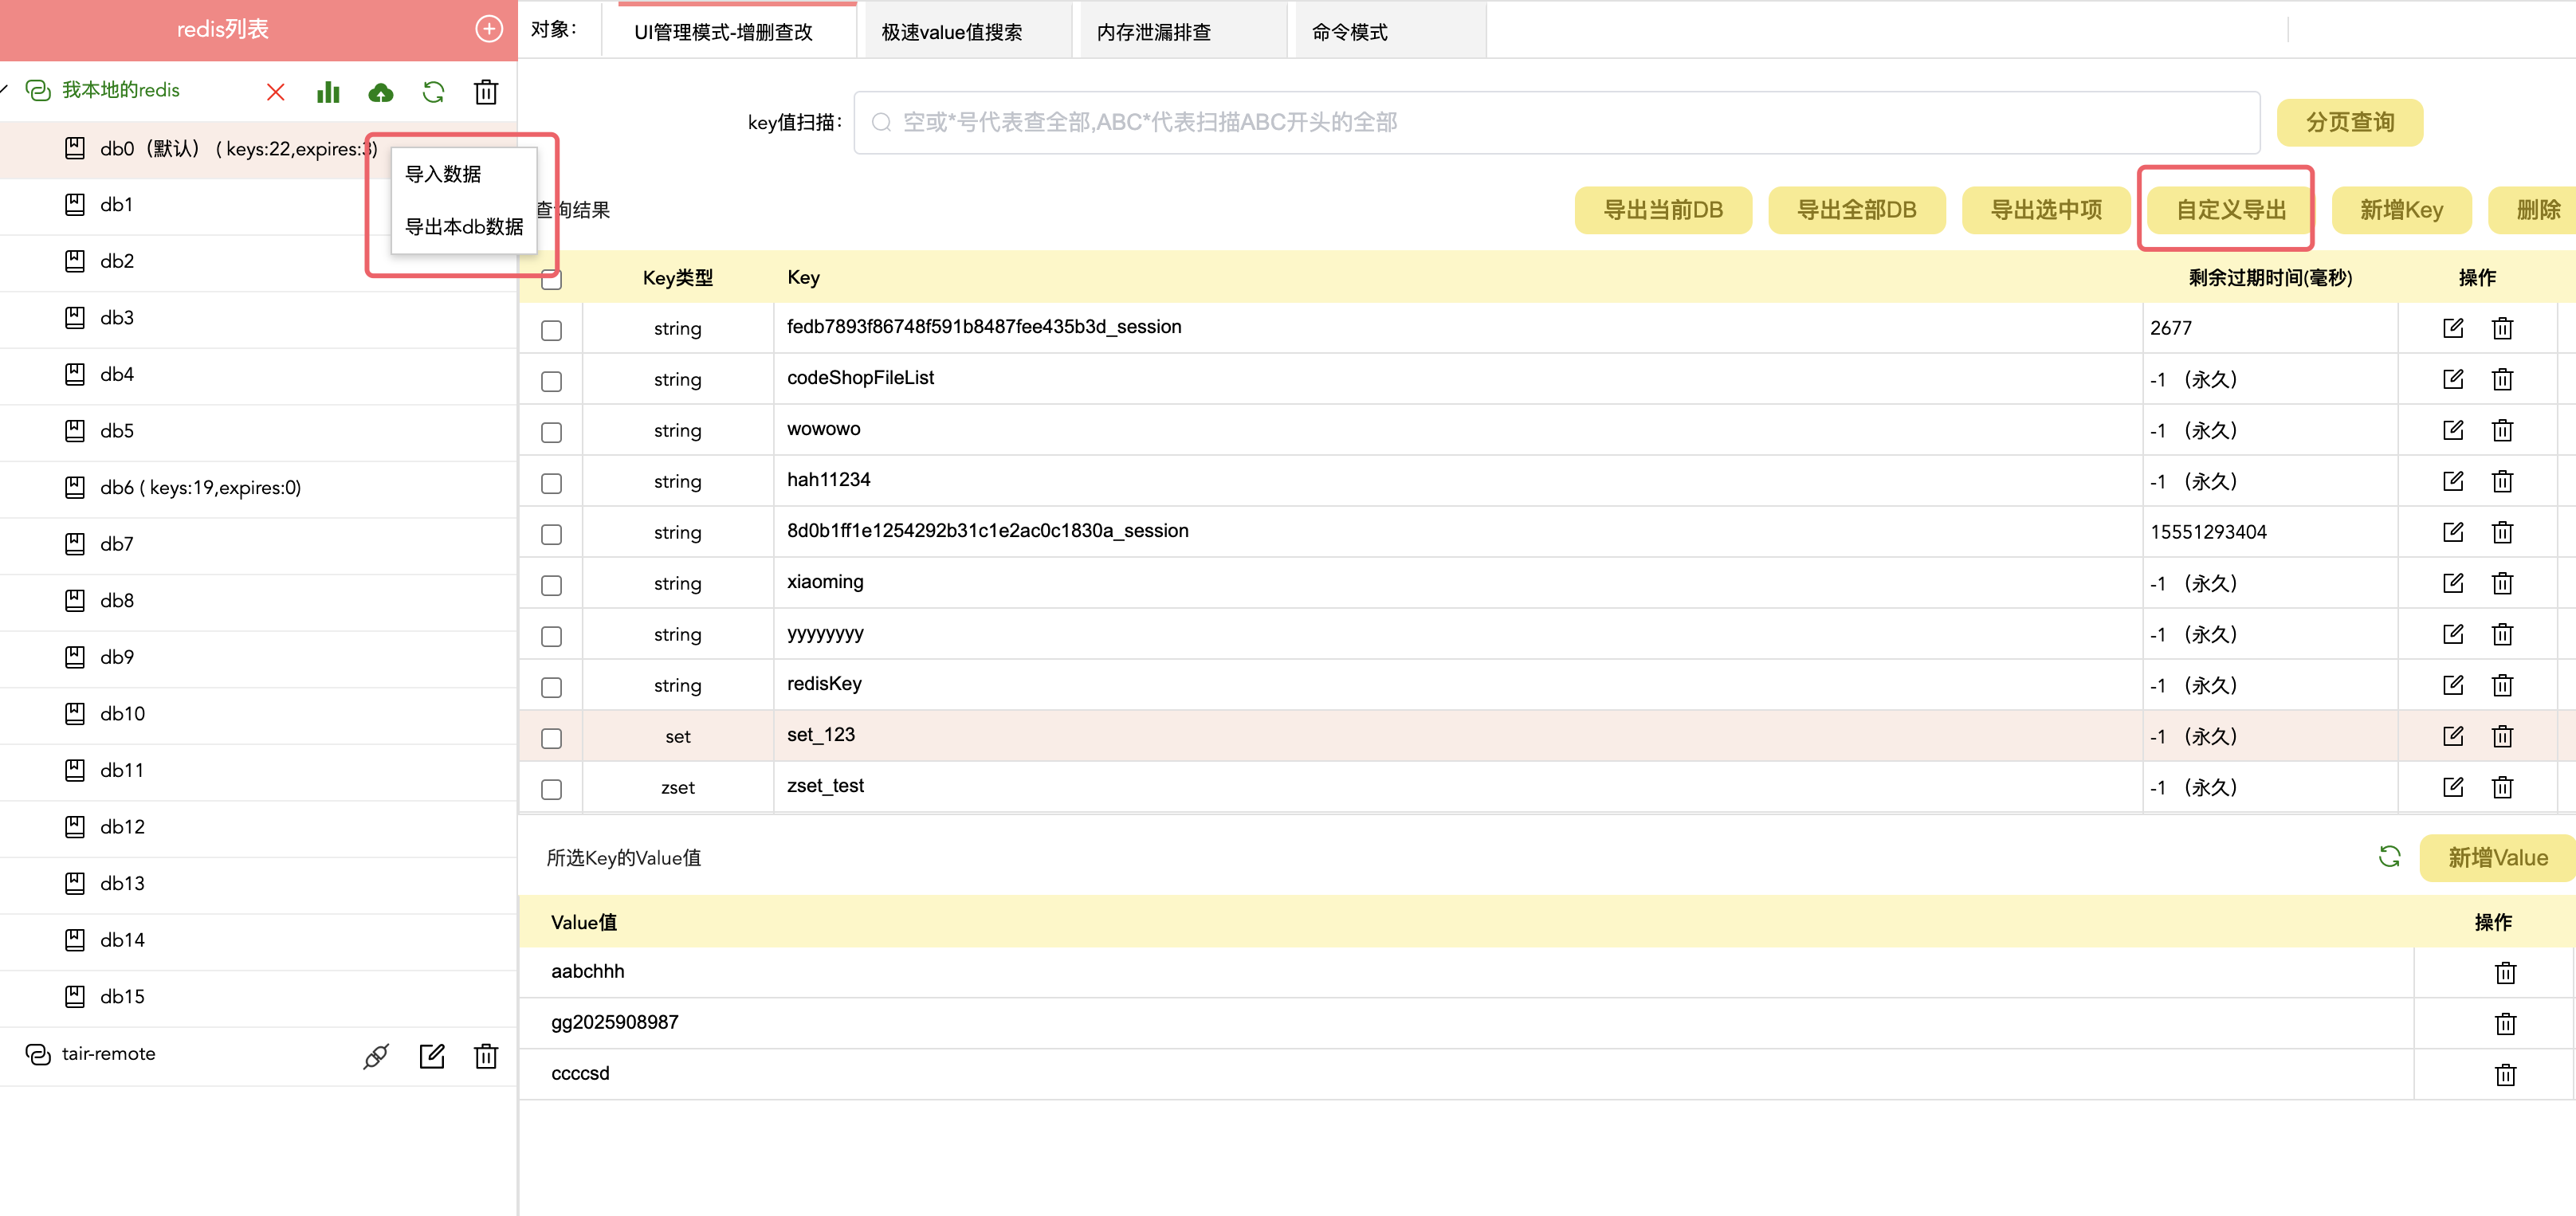
Task: Edit the tair-remote connection
Action: [x=432, y=1056]
